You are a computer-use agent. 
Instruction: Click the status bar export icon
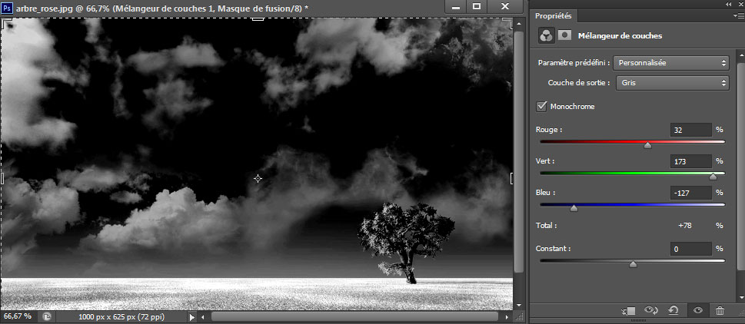pos(46,316)
